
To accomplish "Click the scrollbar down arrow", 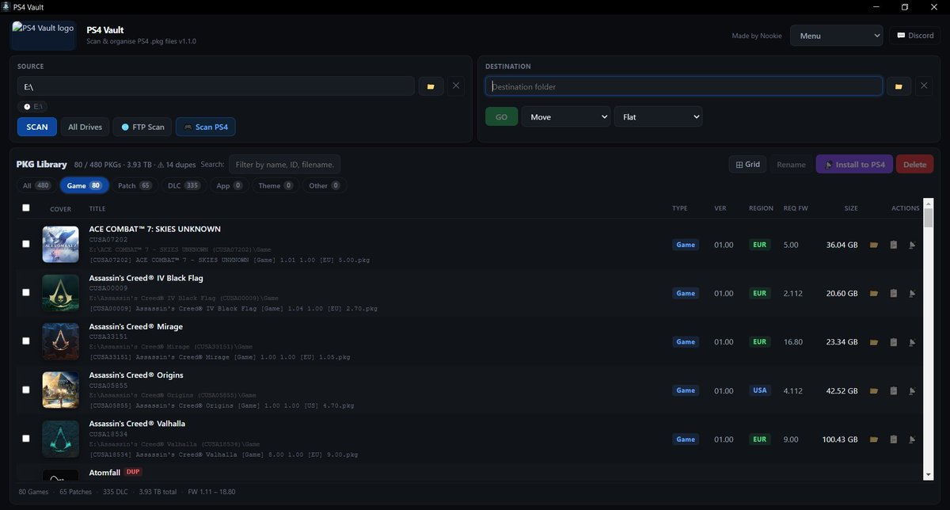I will 929,474.
